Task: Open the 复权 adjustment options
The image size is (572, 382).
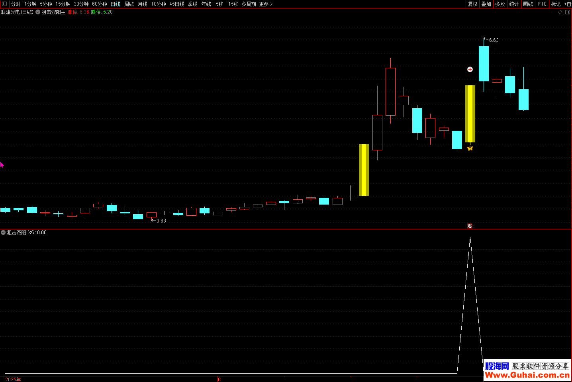Action: [473, 4]
